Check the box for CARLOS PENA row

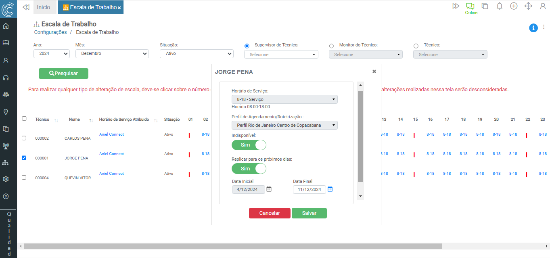(x=24, y=138)
